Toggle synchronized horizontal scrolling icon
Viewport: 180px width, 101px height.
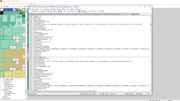point(72,11)
